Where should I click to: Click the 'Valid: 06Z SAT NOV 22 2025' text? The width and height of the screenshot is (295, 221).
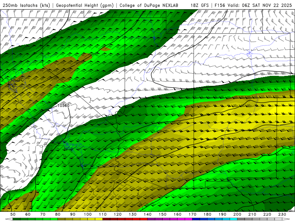pyautogui.click(x=260, y=5)
